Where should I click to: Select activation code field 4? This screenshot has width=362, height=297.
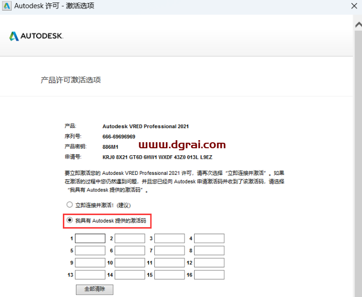tap(209, 239)
